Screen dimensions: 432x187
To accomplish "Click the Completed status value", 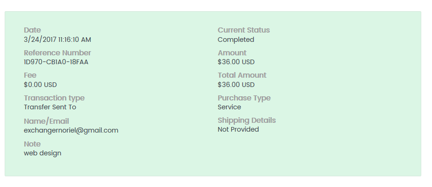I will click(236, 40).
